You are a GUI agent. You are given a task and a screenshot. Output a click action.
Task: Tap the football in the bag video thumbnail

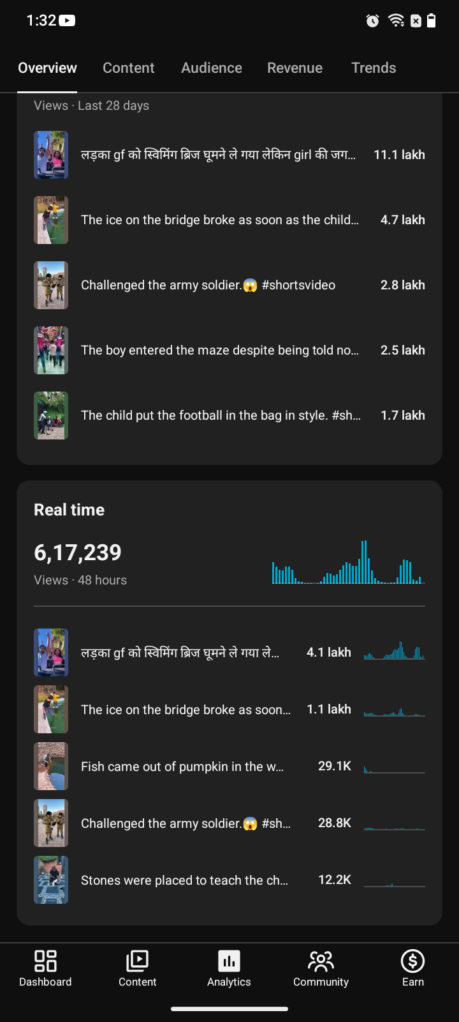(51, 415)
